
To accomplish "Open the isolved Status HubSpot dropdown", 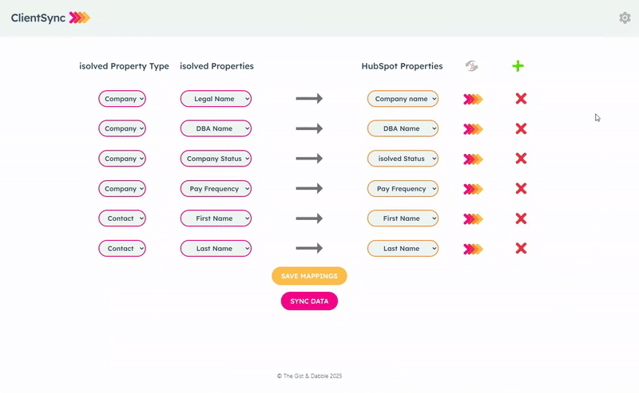I will pos(403,159).
